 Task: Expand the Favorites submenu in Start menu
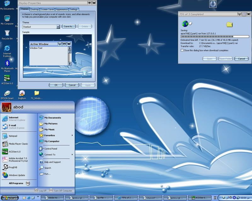72,135
